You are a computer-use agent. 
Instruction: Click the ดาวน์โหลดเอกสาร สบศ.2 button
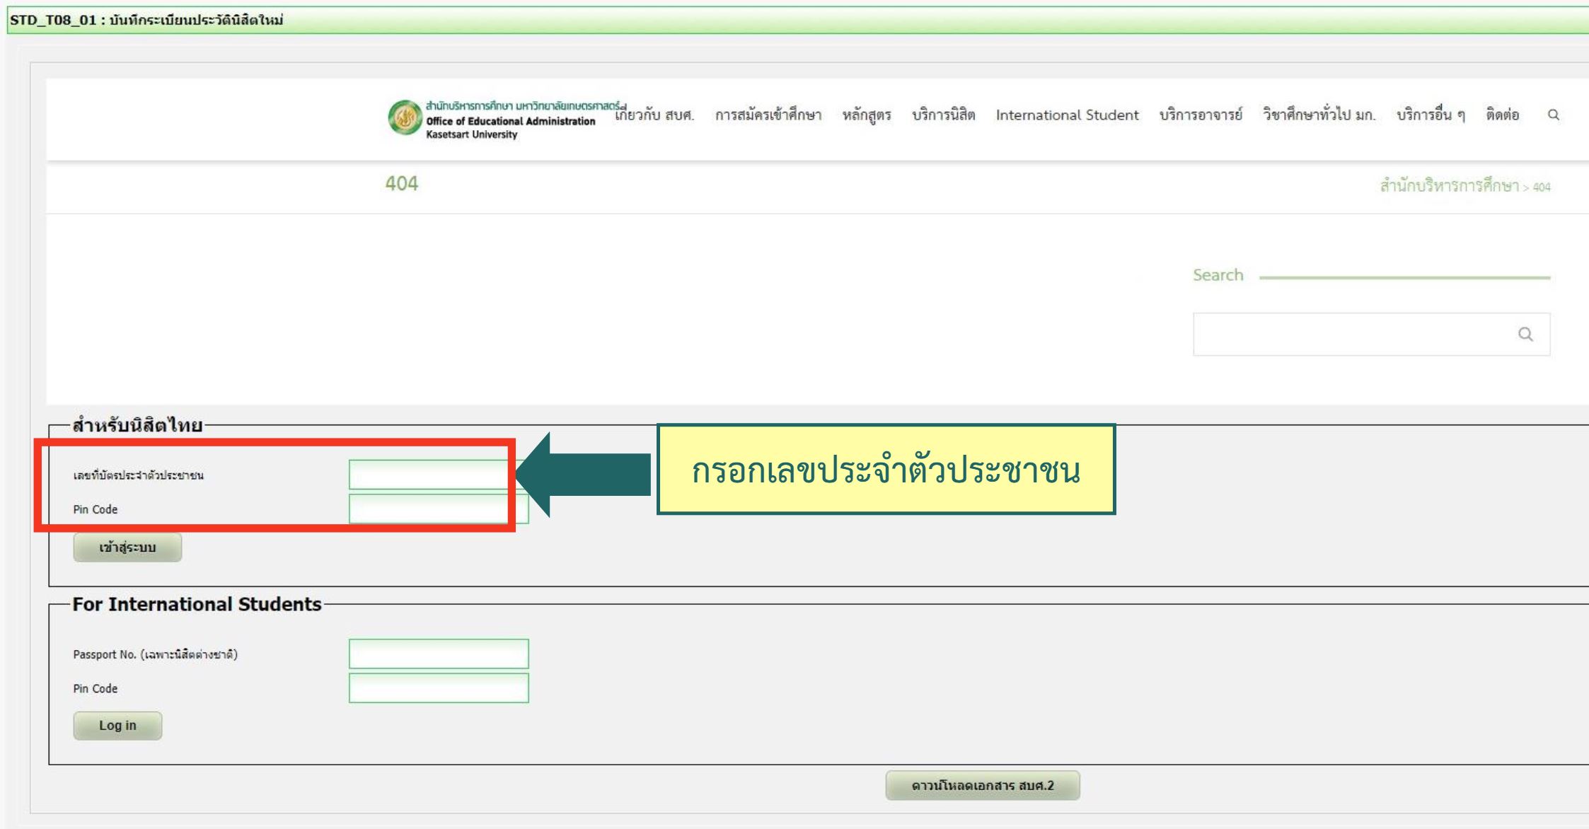(982, 786)
